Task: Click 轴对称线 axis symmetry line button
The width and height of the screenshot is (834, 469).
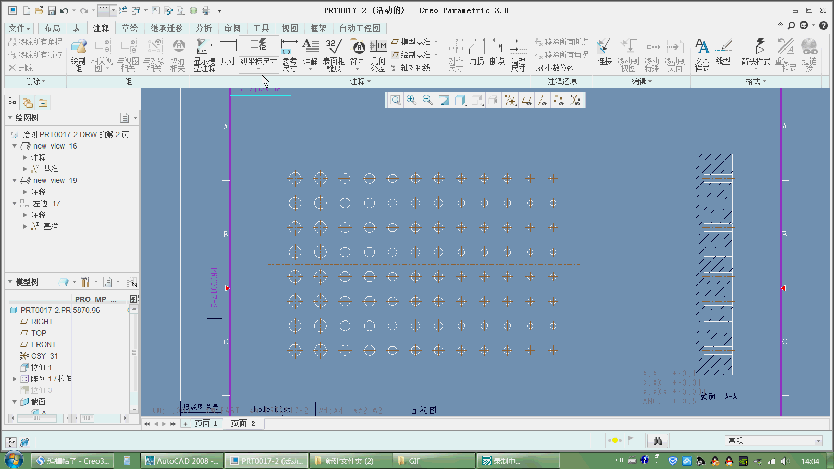Action: tap(411, 68)
